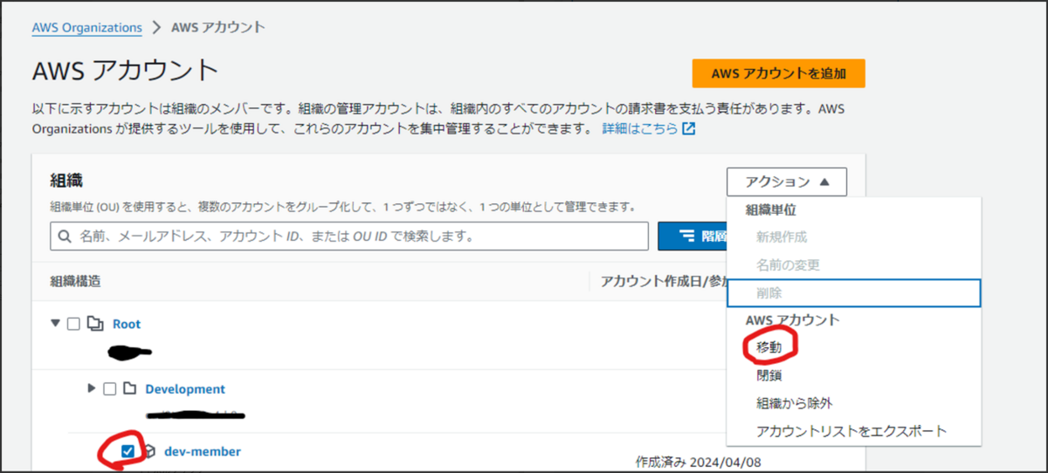Check the Root checkbox
The height and width of the screenshot is (473, 1048).
click(x=74, y=324)
